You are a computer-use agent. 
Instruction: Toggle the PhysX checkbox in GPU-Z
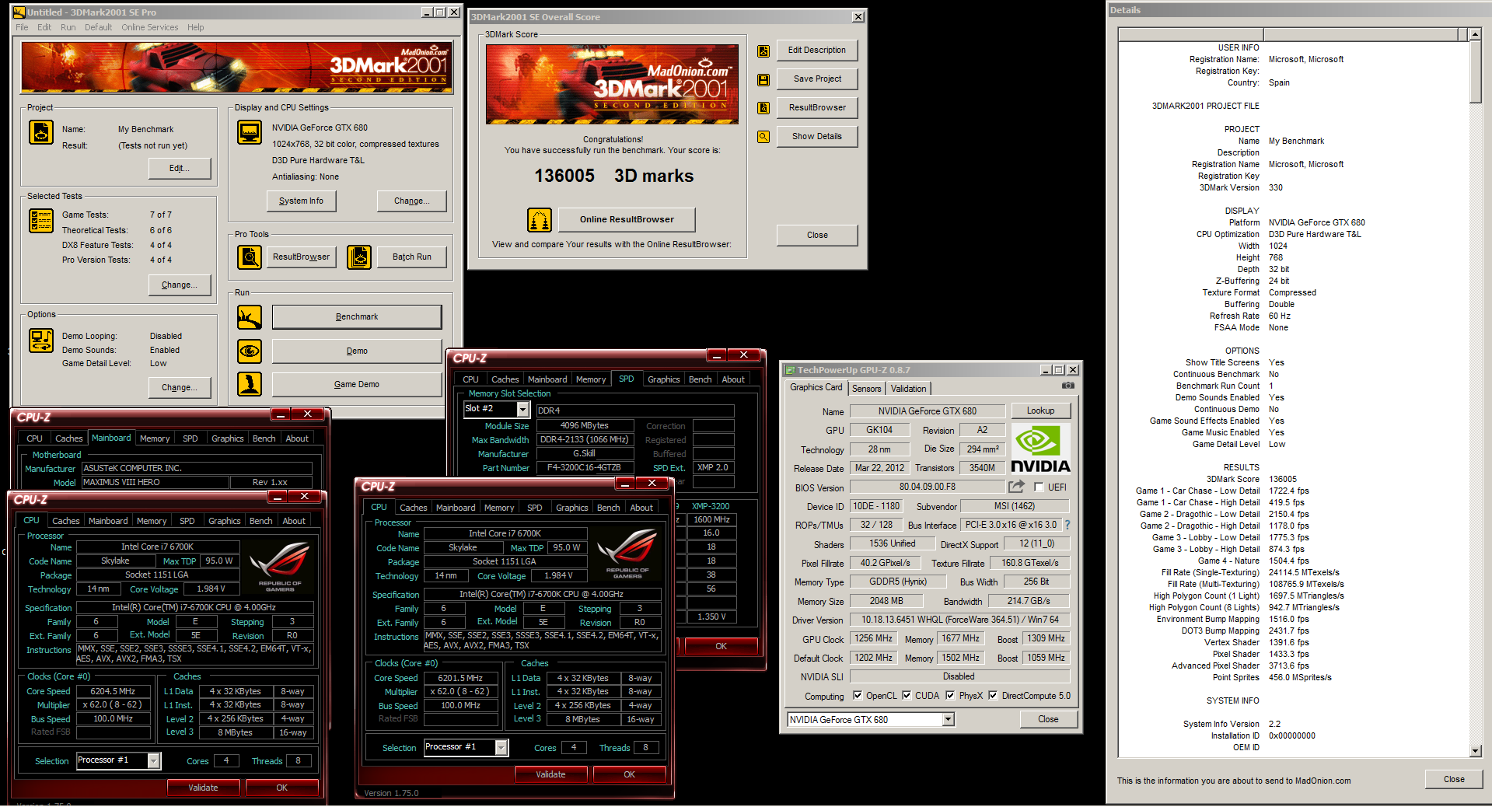coord(950,696)
